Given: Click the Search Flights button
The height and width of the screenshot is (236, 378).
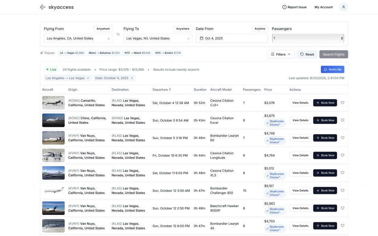Looking at the screenshot, I should tap(334, 54).
